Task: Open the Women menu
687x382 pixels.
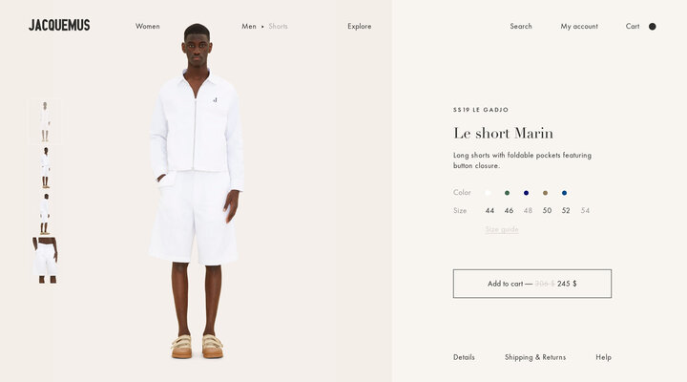Action: 148,27
